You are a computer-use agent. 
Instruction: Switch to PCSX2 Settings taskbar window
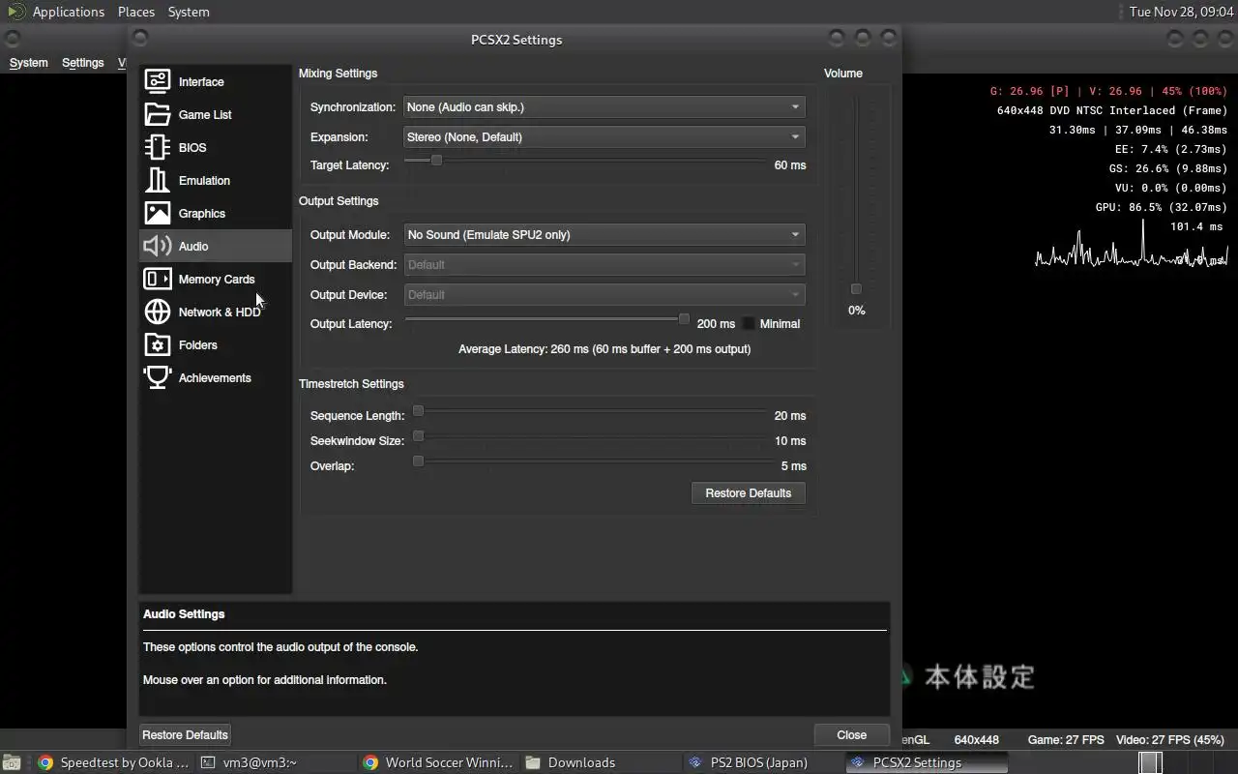click(x=927, y=762)
